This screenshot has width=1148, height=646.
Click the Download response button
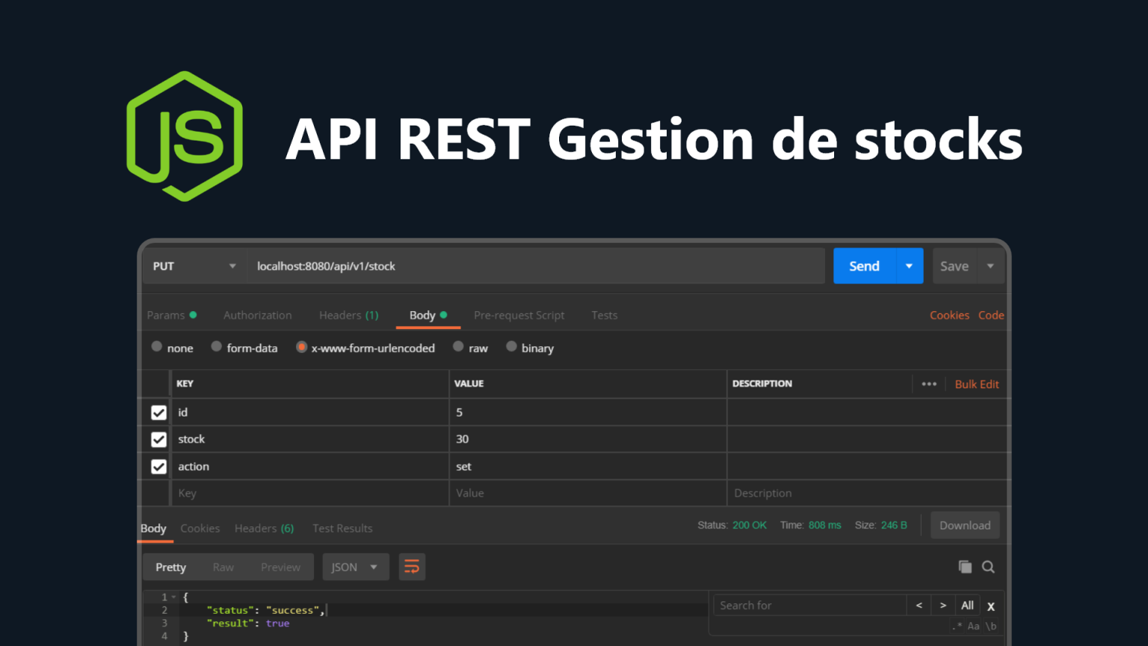[965, 526]
